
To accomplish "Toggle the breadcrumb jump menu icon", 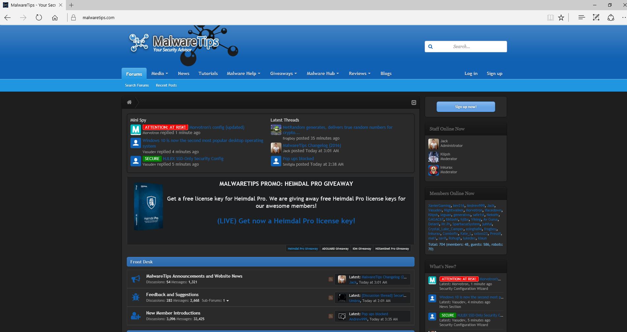I will [414, 102].
